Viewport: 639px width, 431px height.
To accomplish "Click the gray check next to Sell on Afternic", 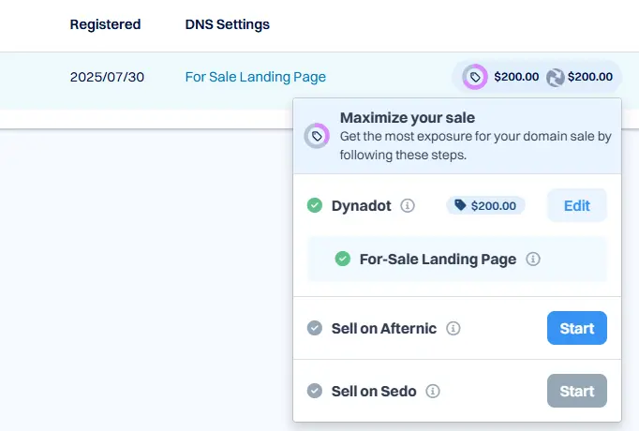I will (315, 328).
